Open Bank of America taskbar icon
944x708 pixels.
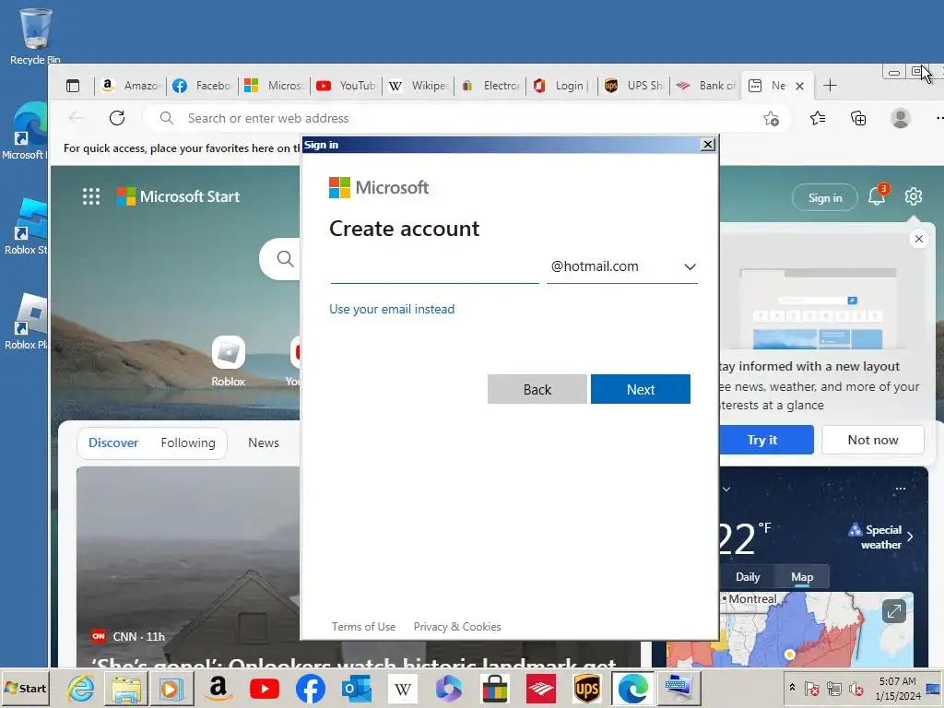point(541,688)
